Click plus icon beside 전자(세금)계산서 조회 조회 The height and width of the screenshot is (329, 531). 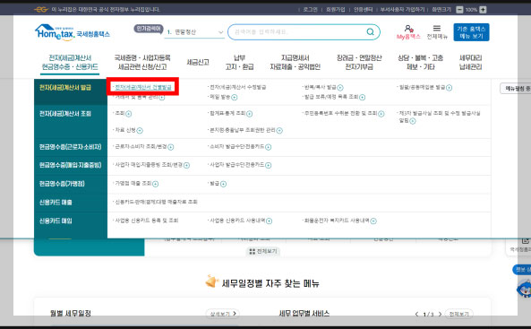[x=128, y=114]
